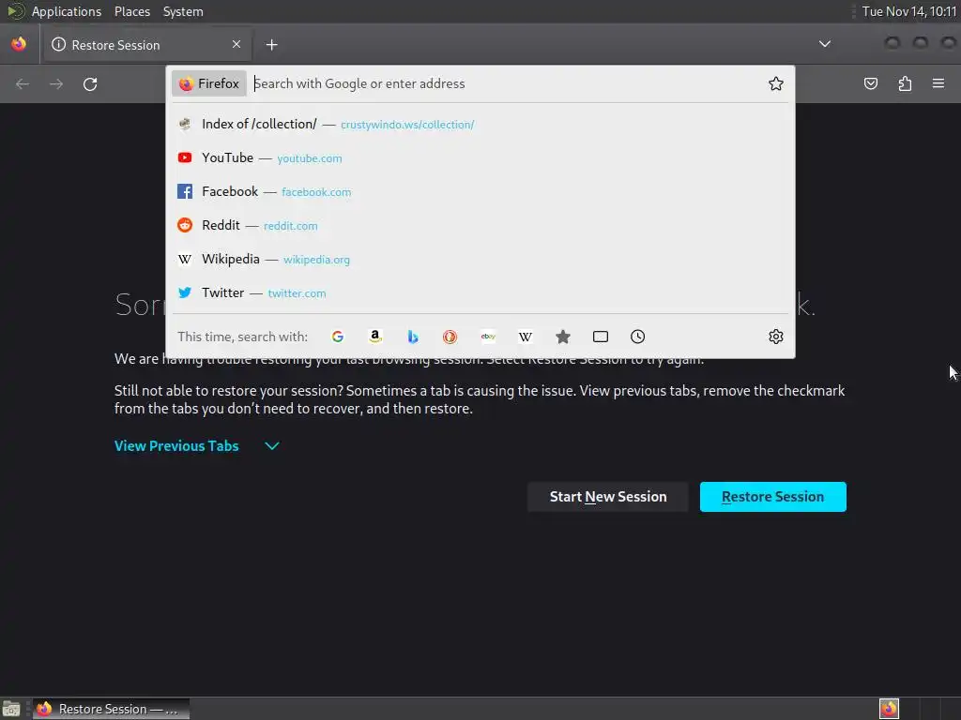Search this time with Amazon
The width and height of the screenshot is (961, 720).
click(375, 337)
